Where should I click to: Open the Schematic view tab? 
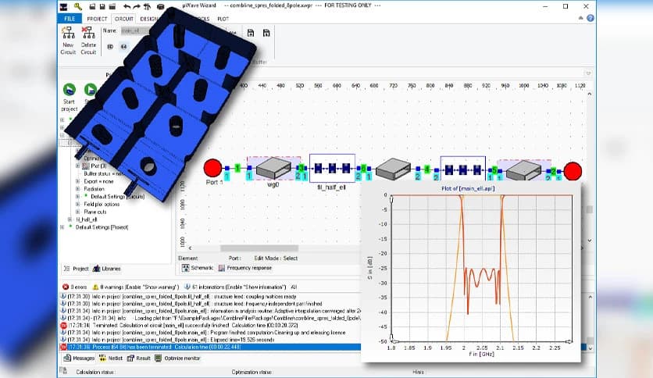[198, 268]
